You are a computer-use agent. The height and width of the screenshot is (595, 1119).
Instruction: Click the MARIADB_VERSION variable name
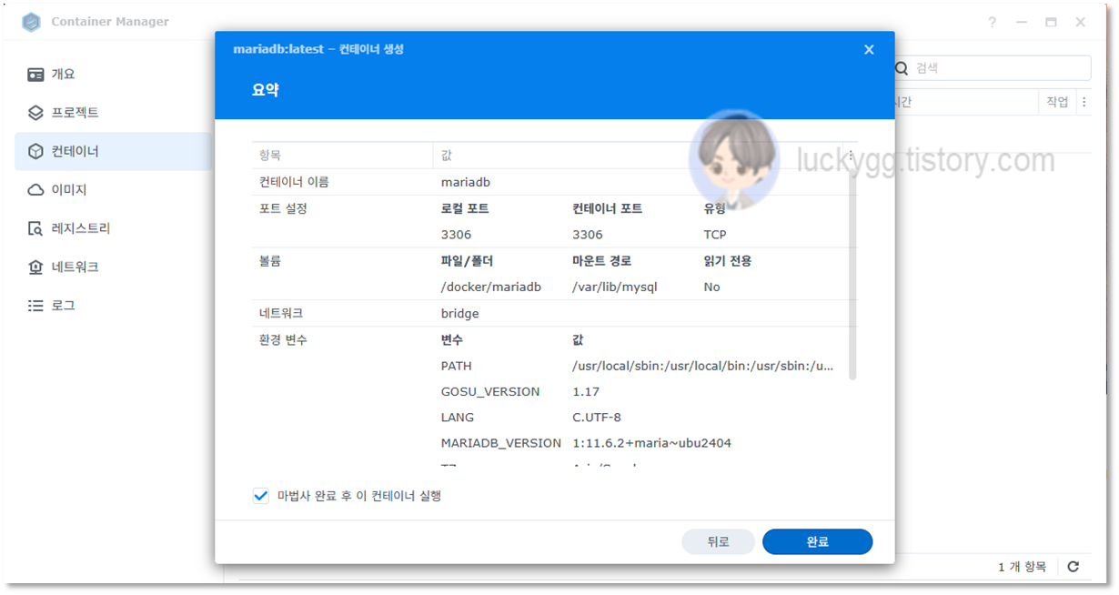coord(501,443)
